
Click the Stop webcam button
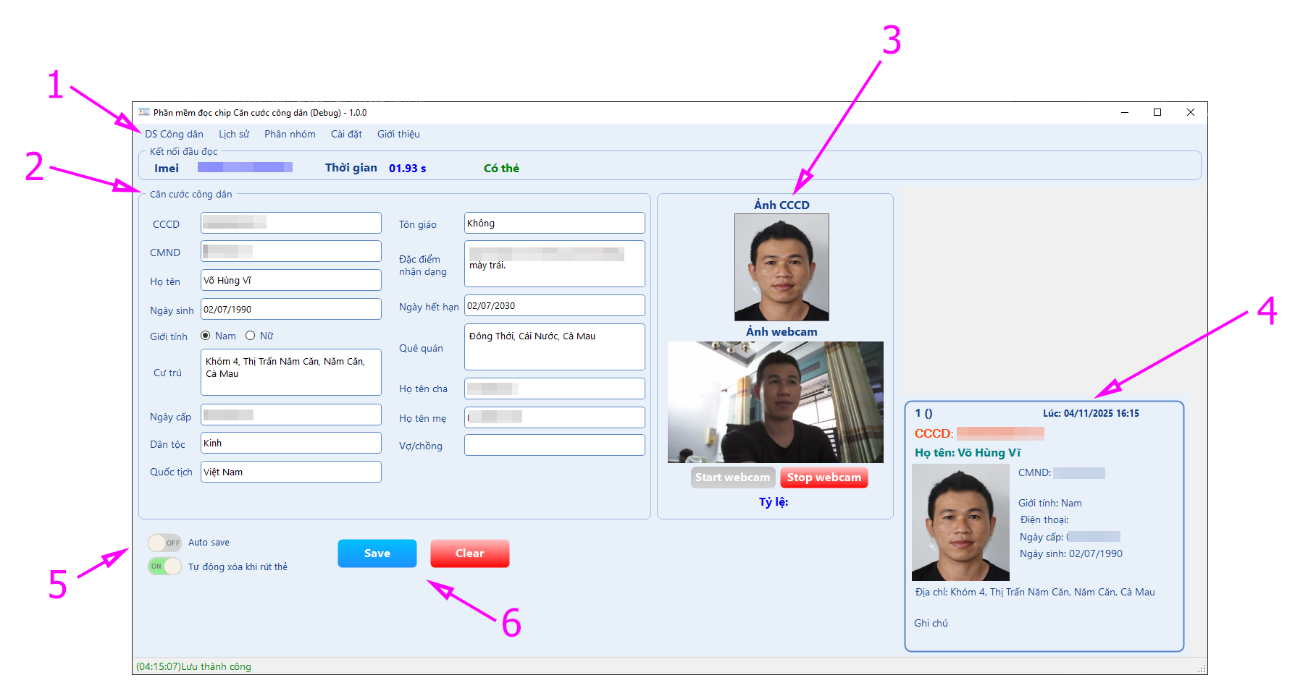tap(823, 478)
